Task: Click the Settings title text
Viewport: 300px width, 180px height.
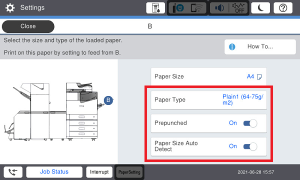Action: coord(32,7)
